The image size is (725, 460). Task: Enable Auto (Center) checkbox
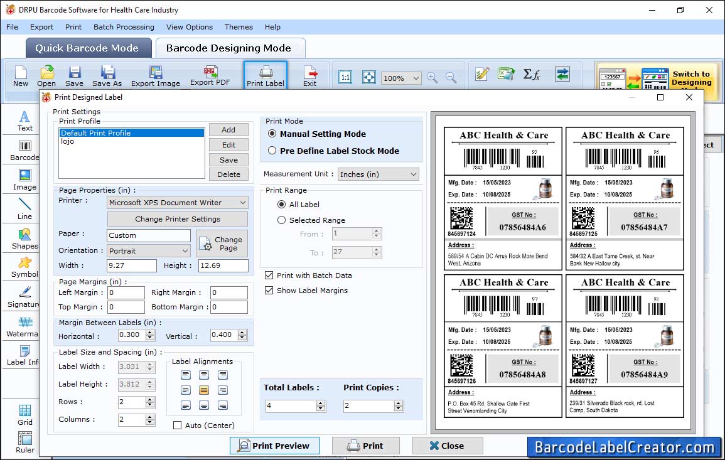pyautogui.click(x=177, y=425)
